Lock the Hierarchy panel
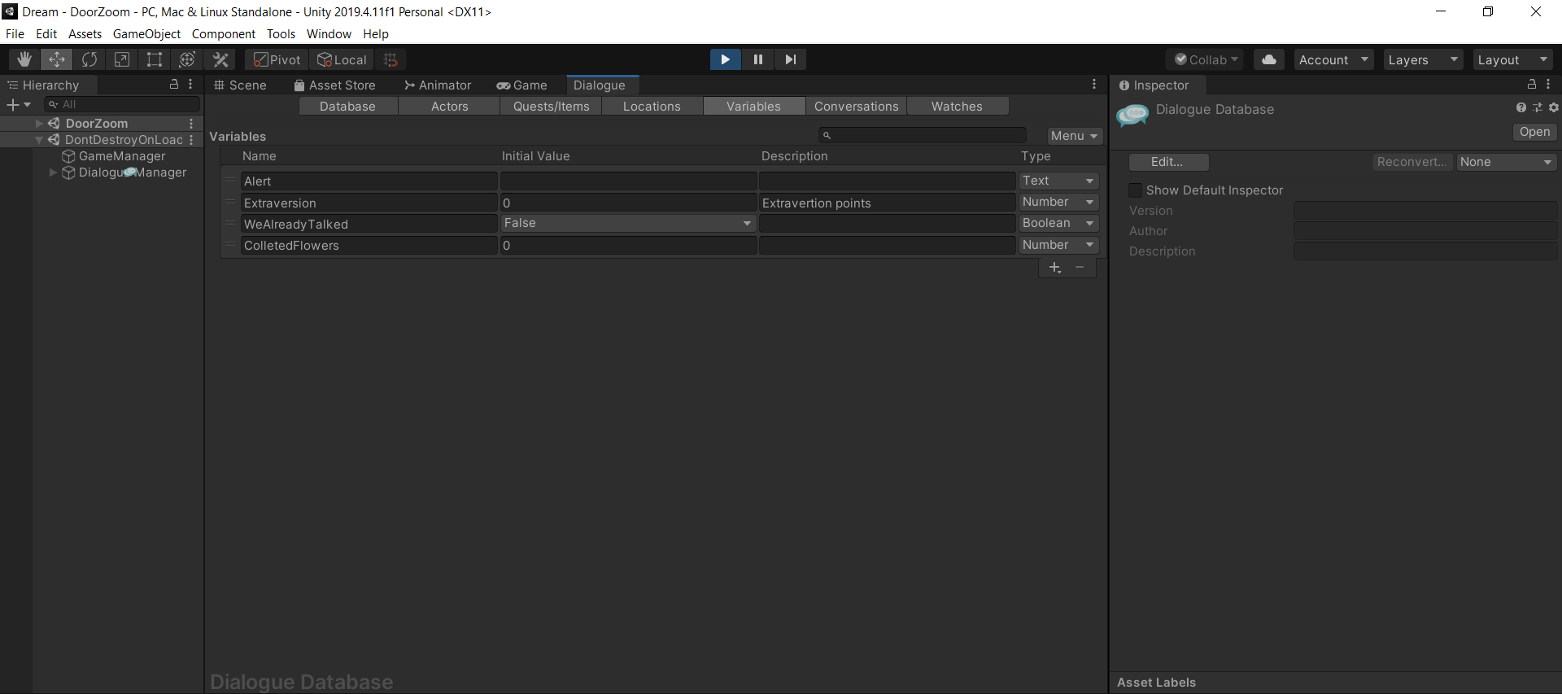This screenshot has height=694, width=1562. [x=173, y=85]
